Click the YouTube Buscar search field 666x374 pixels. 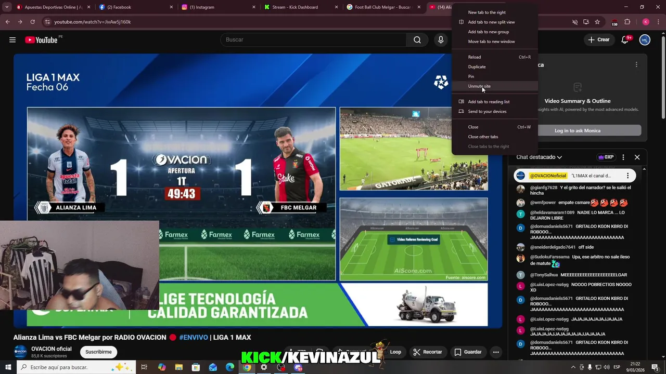click(x=314, y=40)
